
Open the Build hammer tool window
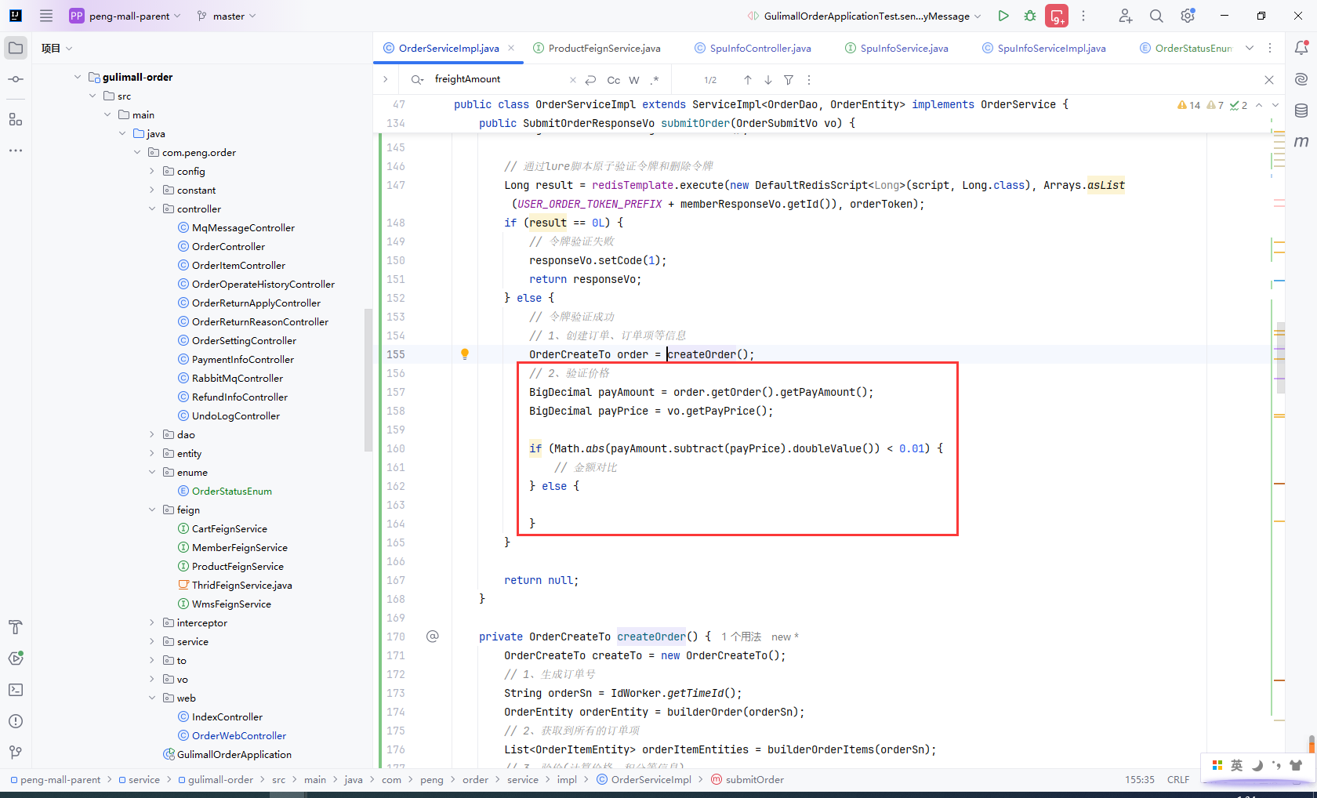pos(16,627)
